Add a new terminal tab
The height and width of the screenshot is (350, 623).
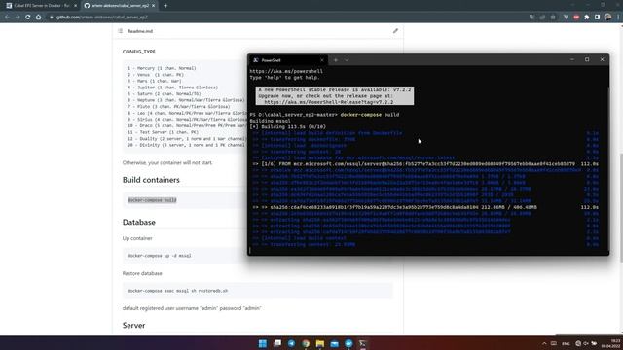(x=336, y=60)
